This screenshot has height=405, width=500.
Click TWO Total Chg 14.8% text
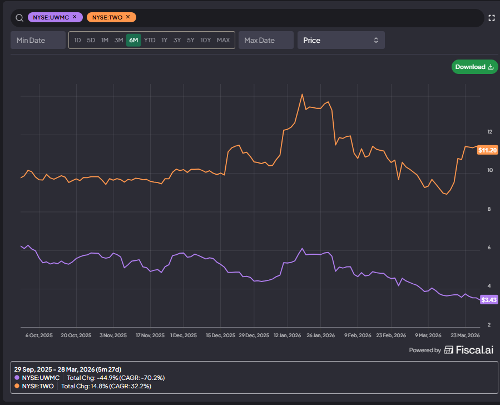tap(106, 386)
